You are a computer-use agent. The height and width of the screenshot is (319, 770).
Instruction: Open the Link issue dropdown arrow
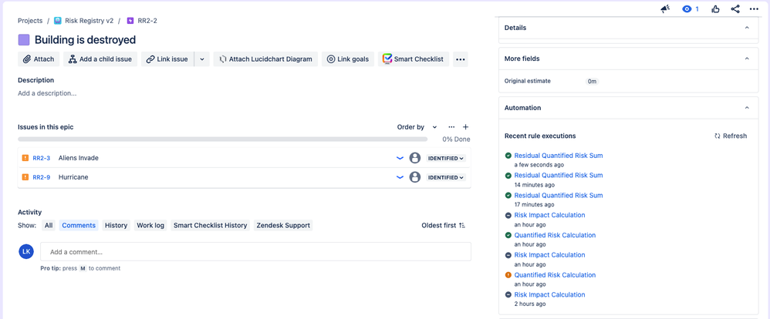202,59
